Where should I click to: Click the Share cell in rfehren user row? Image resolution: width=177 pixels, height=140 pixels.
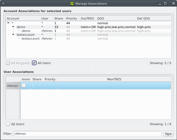pos(37,86)
